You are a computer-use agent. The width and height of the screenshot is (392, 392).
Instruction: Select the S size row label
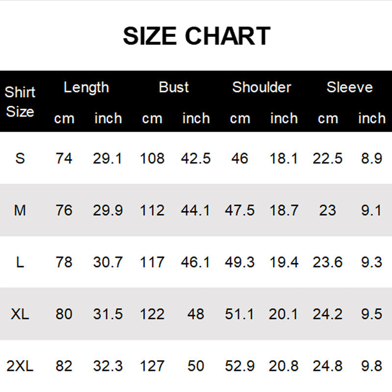20,158
